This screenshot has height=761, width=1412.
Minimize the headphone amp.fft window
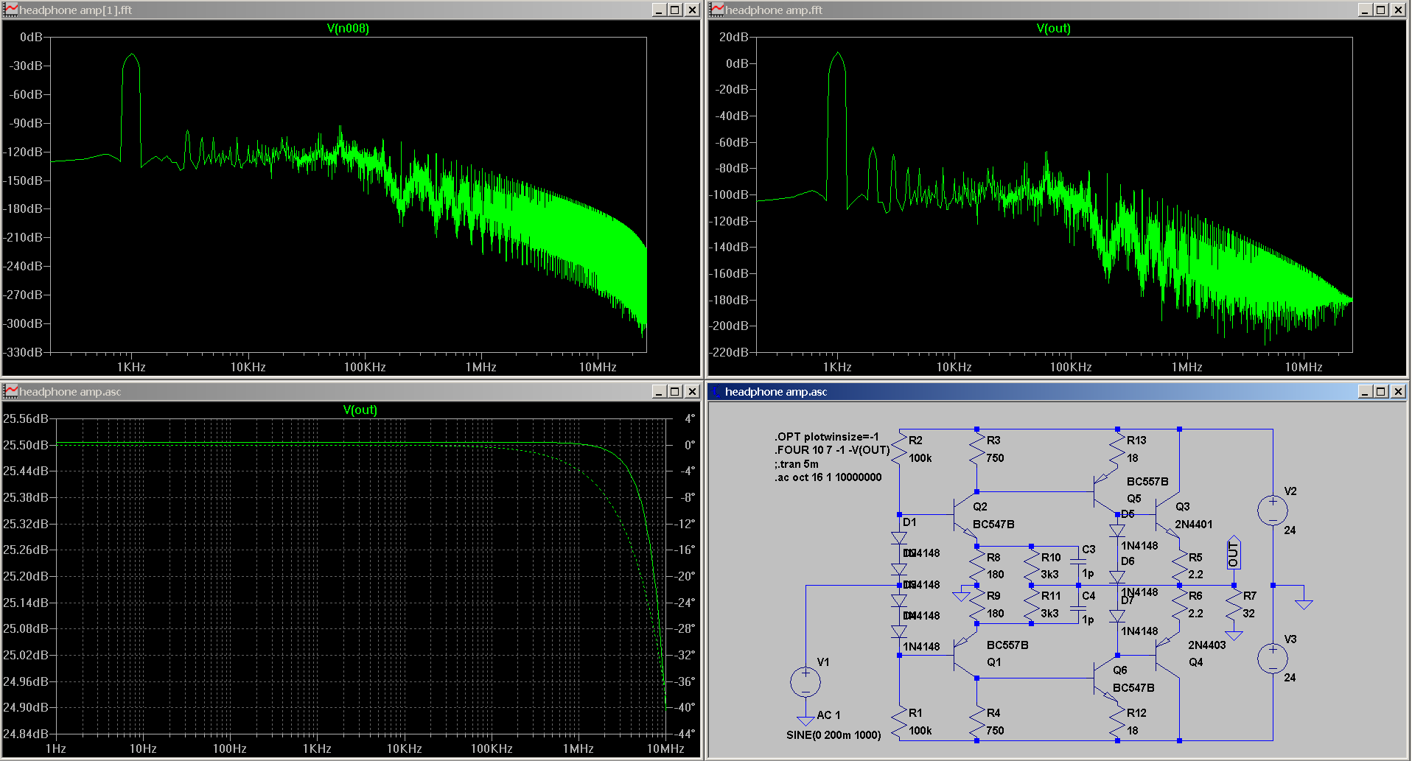tap(1365, 10)
